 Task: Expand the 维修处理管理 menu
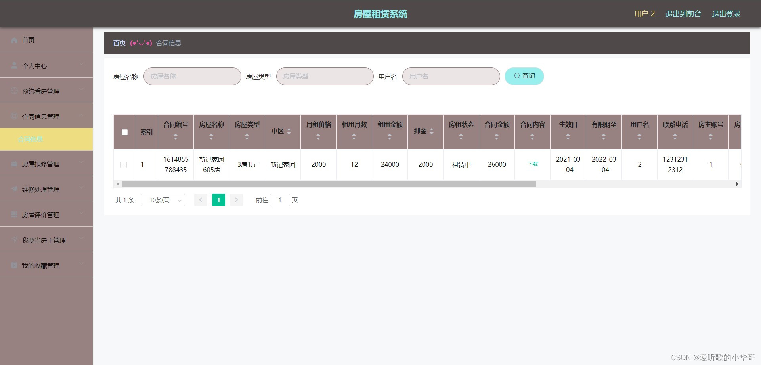coord(81,188)
